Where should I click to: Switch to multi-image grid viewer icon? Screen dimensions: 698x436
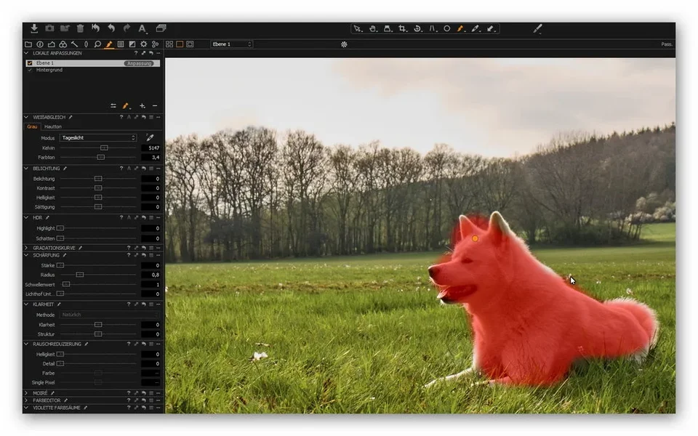coord(169,44)
